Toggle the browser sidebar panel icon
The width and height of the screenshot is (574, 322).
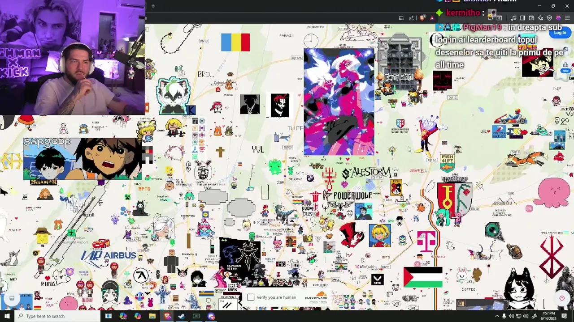(x=522, y=18)
